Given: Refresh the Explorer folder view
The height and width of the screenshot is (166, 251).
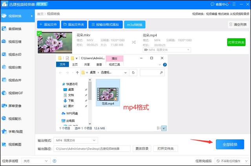Looking at the screenshot, I should [x=133, y=73].
